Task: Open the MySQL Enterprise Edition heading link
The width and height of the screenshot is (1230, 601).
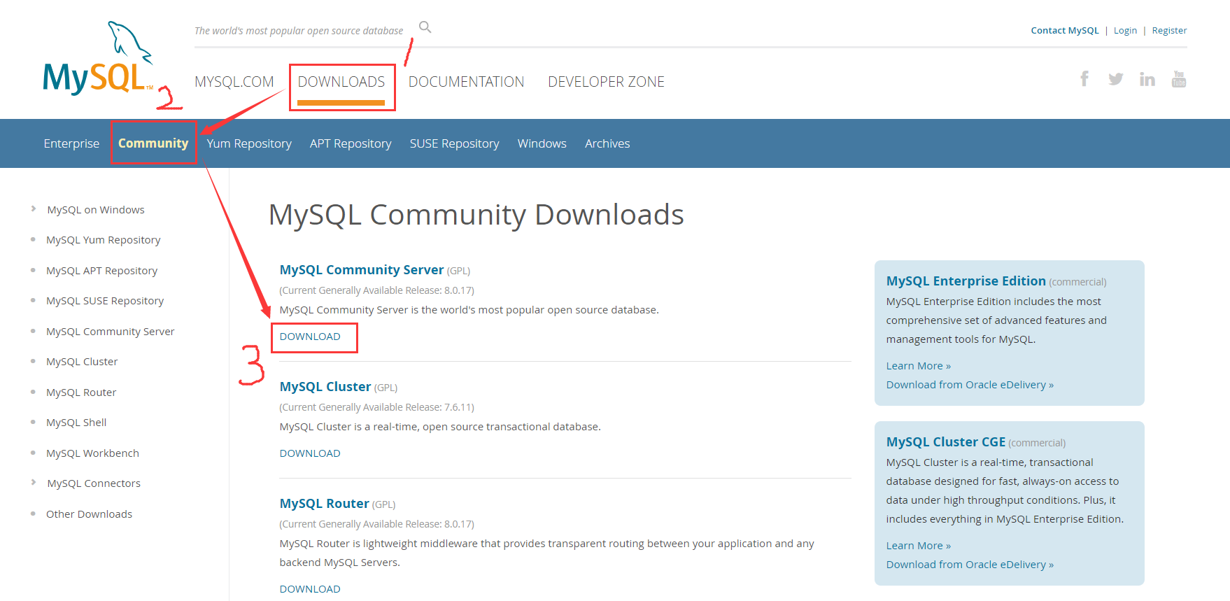Action: [966, 281]
